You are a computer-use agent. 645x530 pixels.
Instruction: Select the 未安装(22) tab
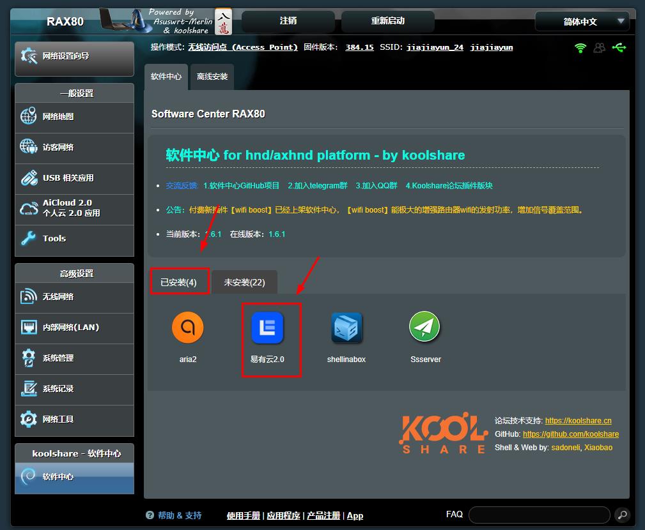click(x=244, y=282)
